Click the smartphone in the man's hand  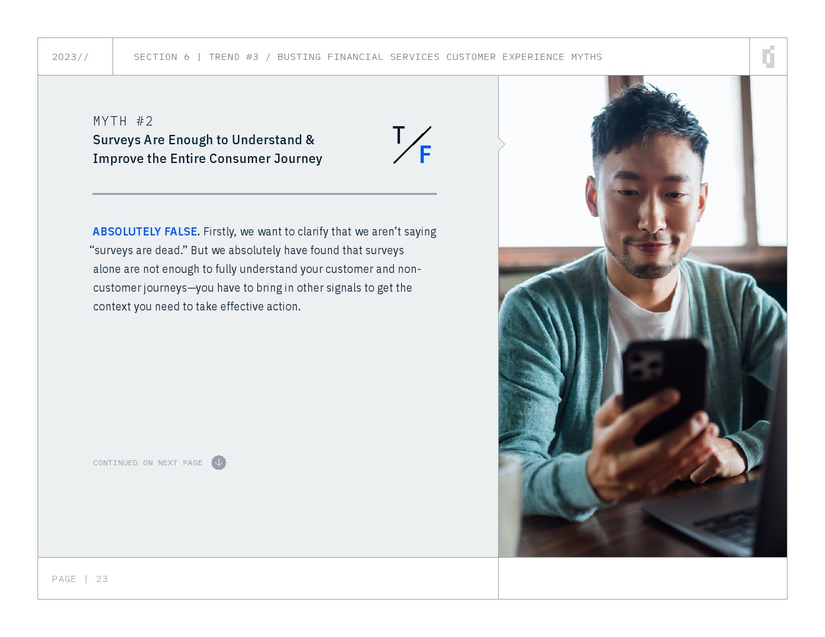click(x=664, y=390)
